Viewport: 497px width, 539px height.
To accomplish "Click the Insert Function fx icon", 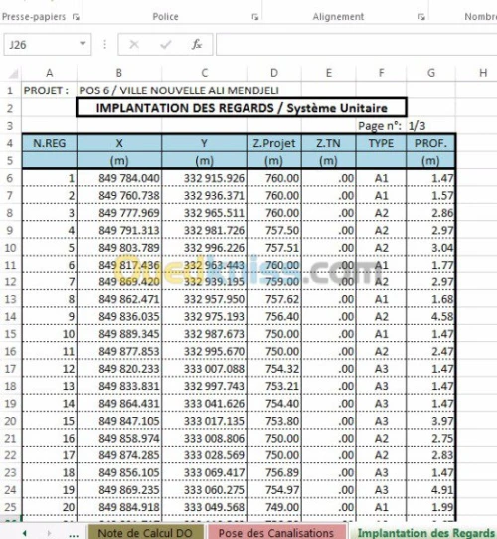I will (x=197, y=44).
